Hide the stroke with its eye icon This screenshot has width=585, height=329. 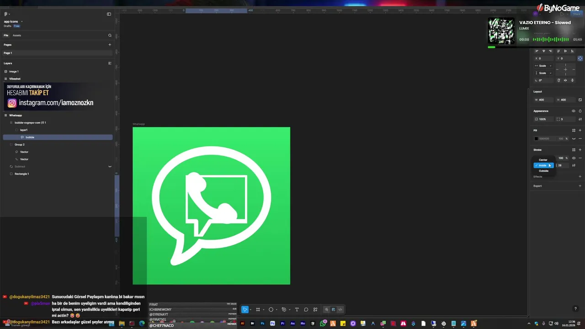(x=574, y=158)
